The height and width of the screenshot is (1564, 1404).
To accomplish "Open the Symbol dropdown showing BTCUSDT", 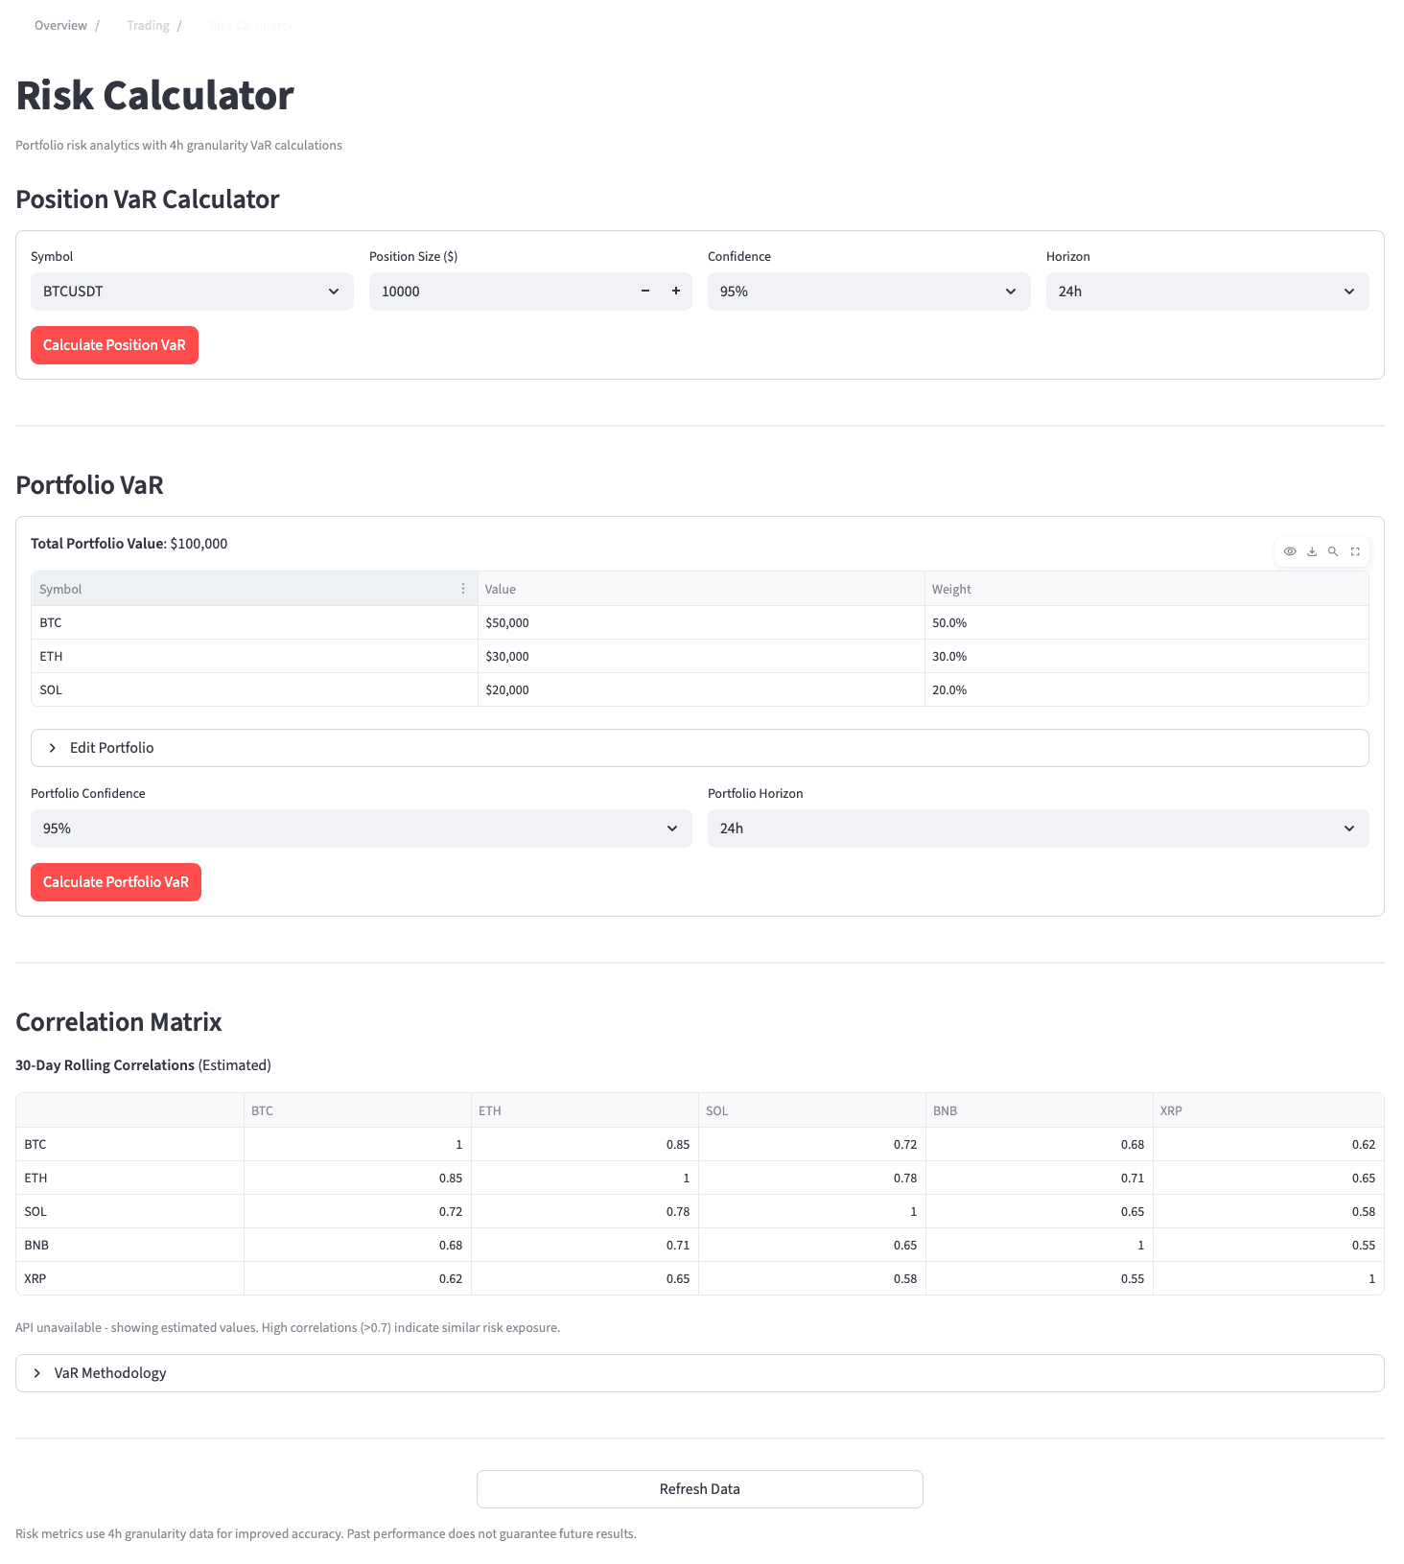I will tap(191, 292).
